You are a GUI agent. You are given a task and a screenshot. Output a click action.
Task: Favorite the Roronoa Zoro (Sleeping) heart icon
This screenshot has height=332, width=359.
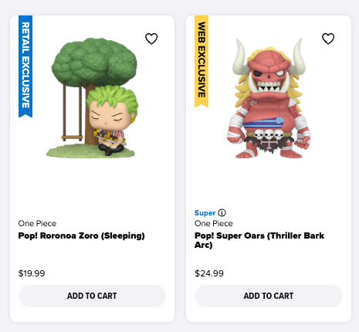(151, 39)
